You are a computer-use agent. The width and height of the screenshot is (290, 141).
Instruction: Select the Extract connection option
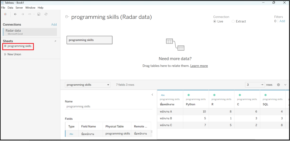click(x=233, y=21)
